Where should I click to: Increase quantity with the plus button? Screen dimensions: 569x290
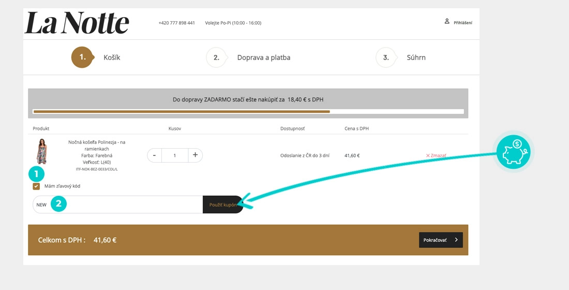tap(195, 155)
